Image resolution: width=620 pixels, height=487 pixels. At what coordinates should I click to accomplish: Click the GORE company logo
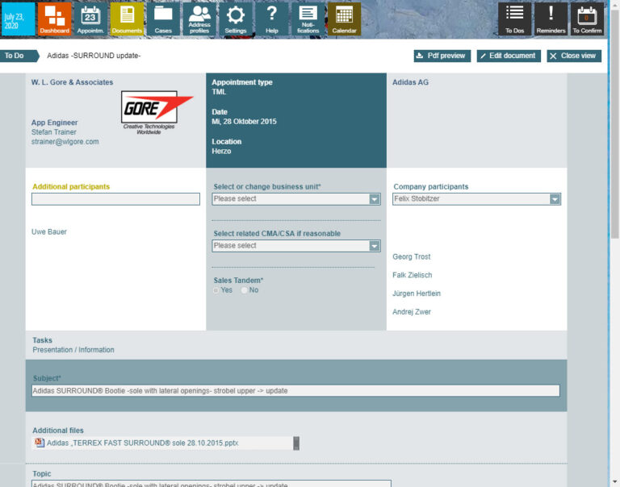point(157,113)
